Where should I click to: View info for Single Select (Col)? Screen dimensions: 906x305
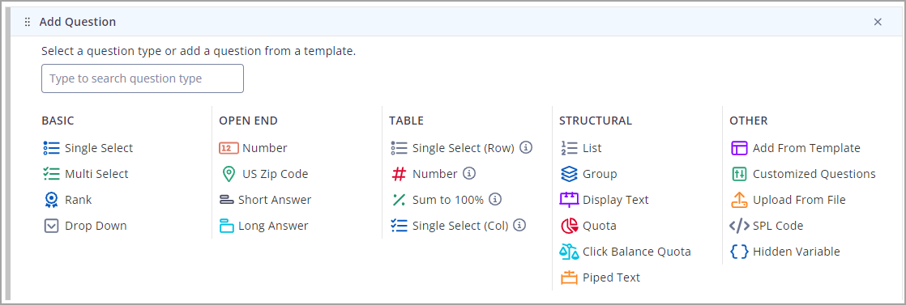tap(520, 226)
